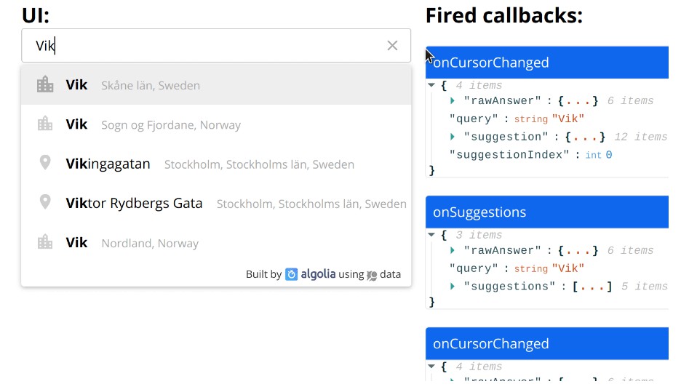Click the map pin icon beside Vikingagatan
The width and height of the screenshot is (689, 392).
(45, 164)
